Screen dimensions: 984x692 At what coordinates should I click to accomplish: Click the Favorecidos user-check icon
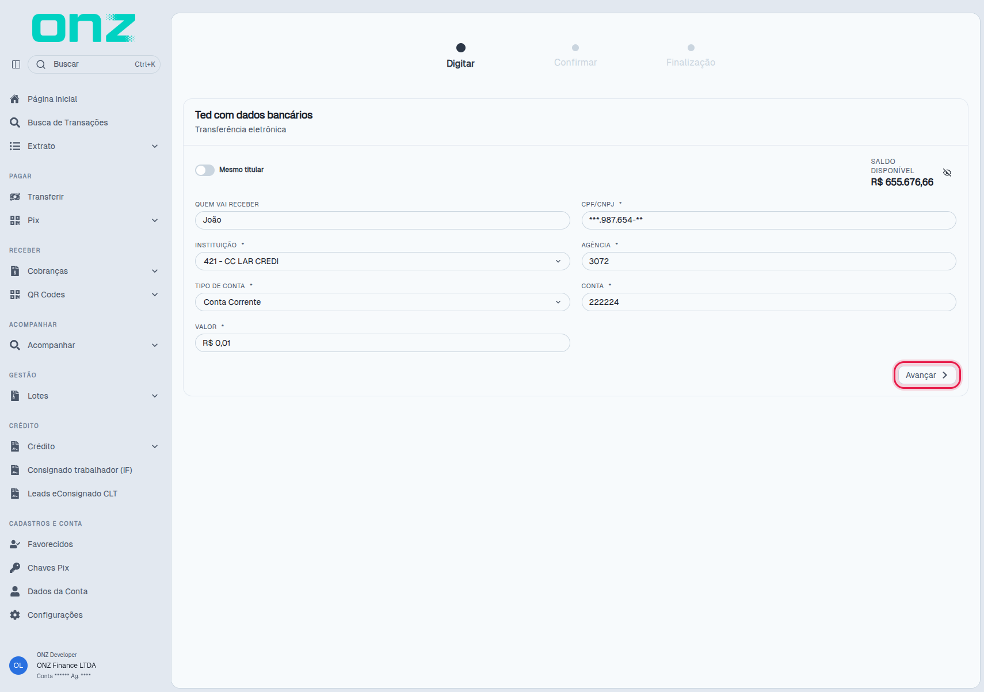coord(15,544)
